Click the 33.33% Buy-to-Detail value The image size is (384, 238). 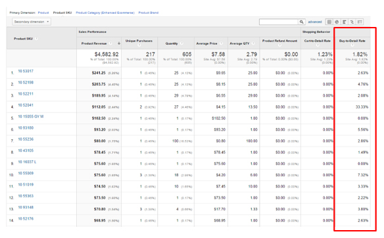362,107
